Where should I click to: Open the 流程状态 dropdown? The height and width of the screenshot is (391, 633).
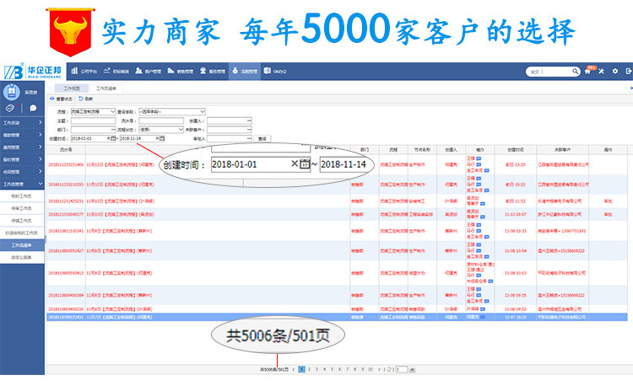tap(161, 130)
